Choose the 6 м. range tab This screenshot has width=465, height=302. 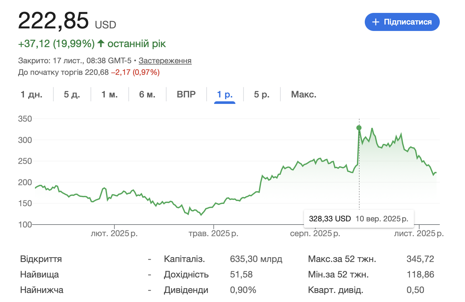[147, 95]
